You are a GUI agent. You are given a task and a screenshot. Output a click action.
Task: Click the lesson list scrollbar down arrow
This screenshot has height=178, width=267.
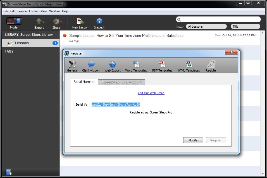point(263,174)
